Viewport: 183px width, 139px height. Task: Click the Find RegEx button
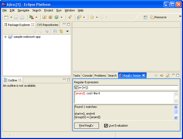point(86,126)
